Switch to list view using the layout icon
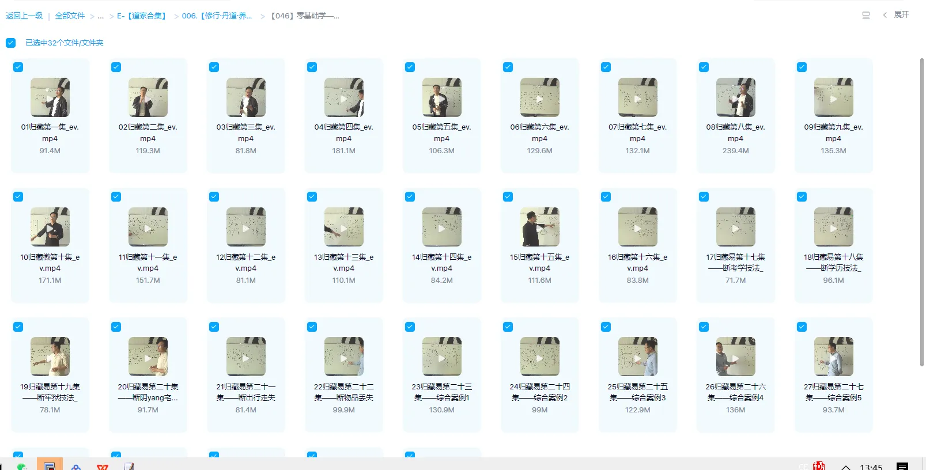The height and width of the screenshot is (470, 926). [865, 16]
